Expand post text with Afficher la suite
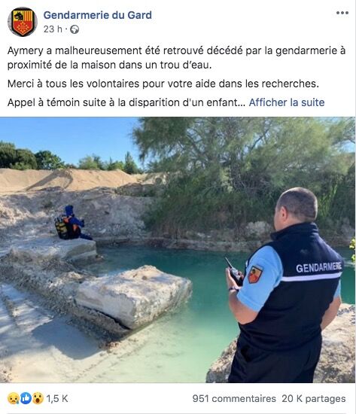Viewport: 356px width, 414px height. [287, 102]
